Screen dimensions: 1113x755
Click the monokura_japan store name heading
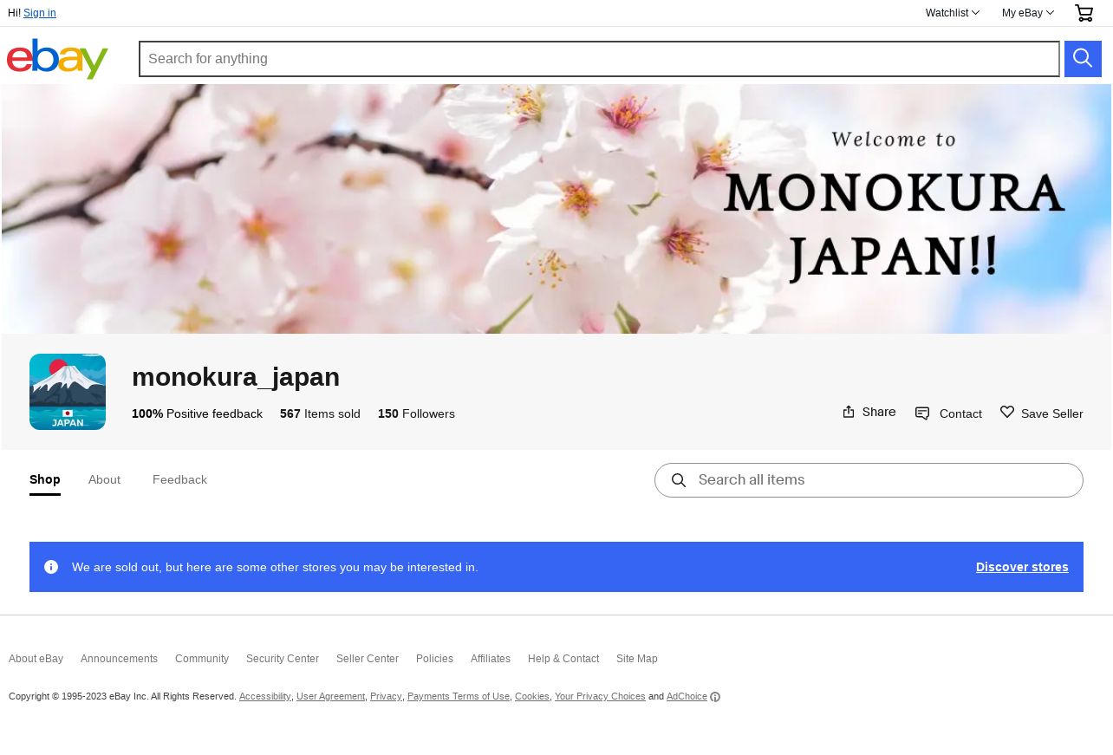coord(236,377)
